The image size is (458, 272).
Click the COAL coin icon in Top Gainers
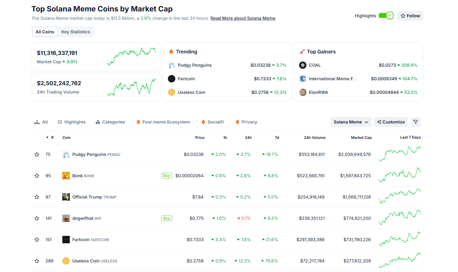(x=303, y=65)
